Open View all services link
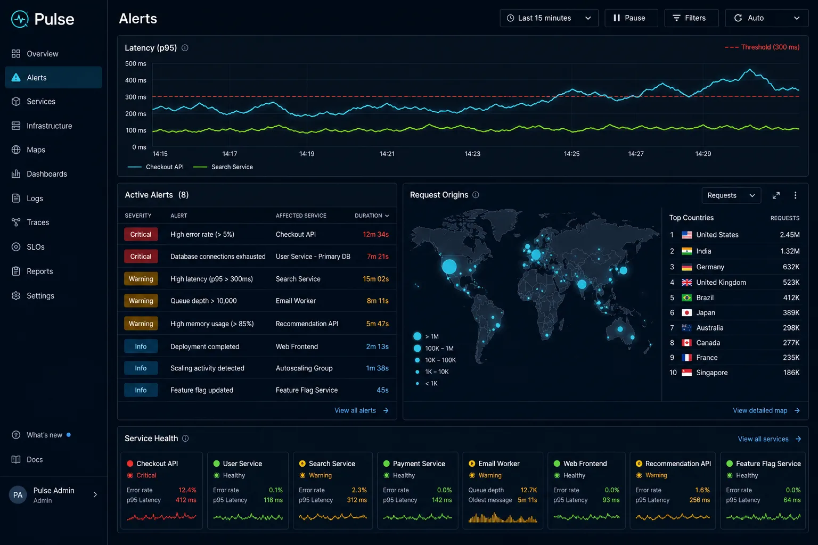This screenshot has width=818, height=545. point(770,439)
